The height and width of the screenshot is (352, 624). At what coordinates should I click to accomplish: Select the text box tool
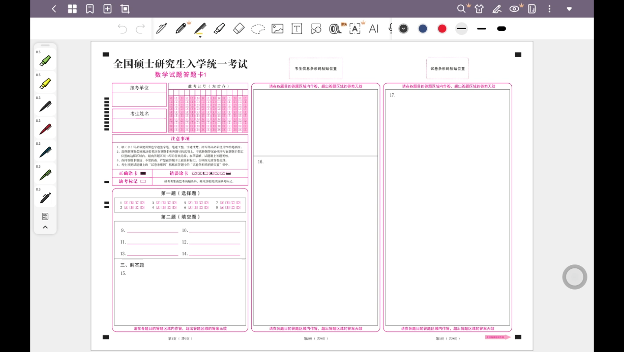pos(297,29)
